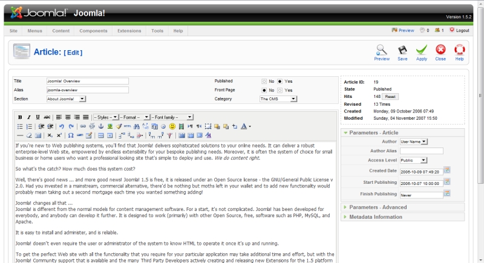Open find with binoculars icon
The width and height of the screenshot is (484, 263).
[137, 126]
